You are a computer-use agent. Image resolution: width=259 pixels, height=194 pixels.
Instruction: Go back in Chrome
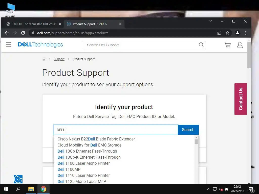(x=7, y=33)
